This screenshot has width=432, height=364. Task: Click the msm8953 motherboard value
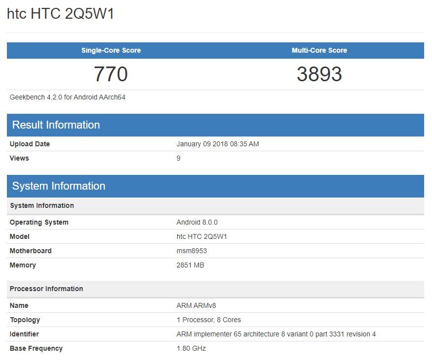(192, 251)
